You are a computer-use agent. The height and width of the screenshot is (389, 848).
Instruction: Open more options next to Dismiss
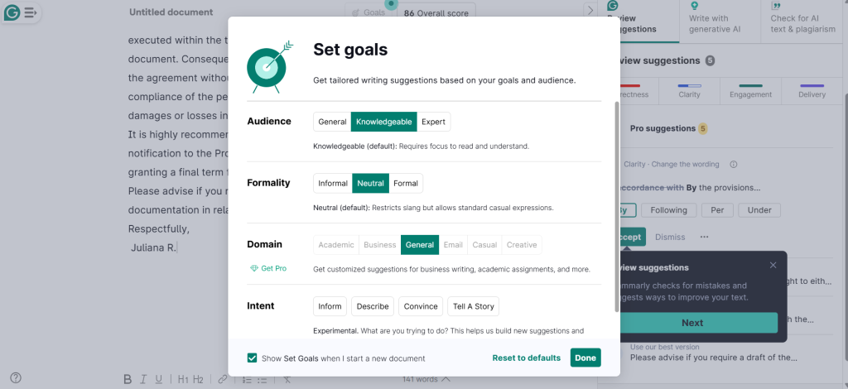[x=704, y=237]
